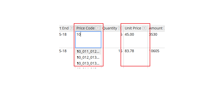Select the Unit Price cell showing 45.00
Screen dimensions: 224x93
(136, 40)
